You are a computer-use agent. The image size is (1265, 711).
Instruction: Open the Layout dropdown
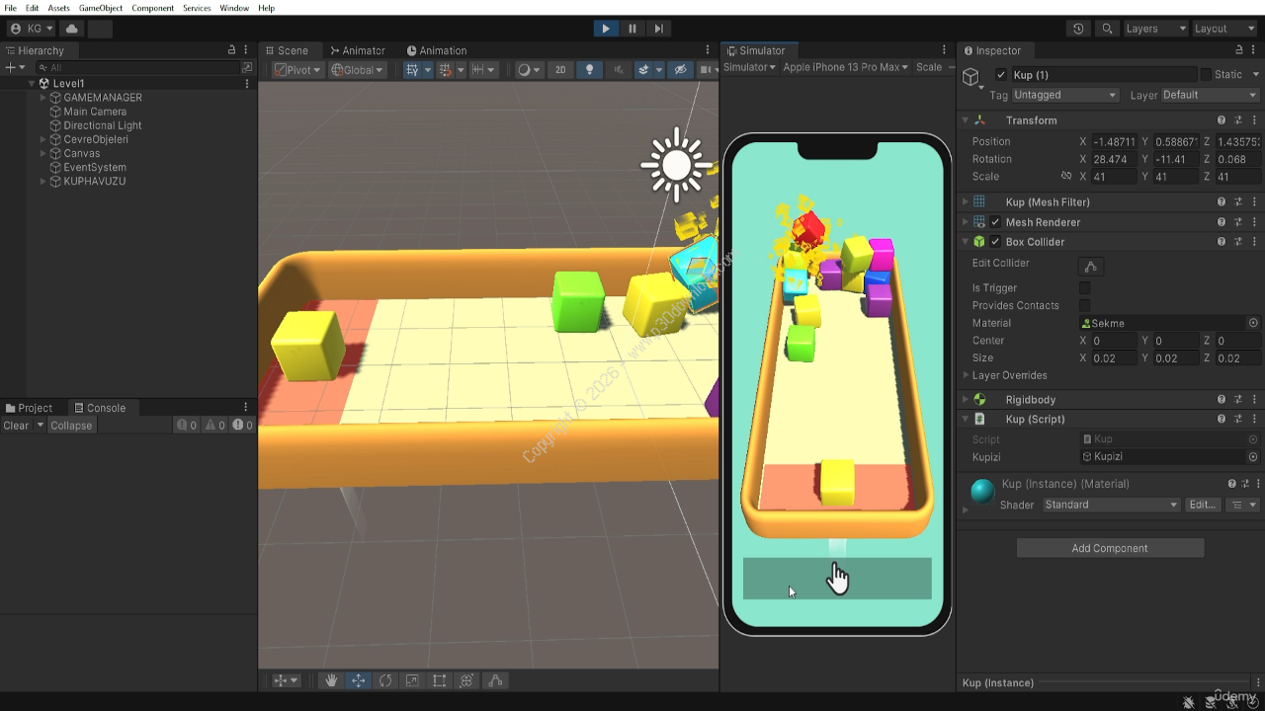tap(1224, 29)
